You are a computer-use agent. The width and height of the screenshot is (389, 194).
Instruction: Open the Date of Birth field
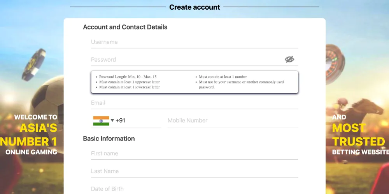194,189
